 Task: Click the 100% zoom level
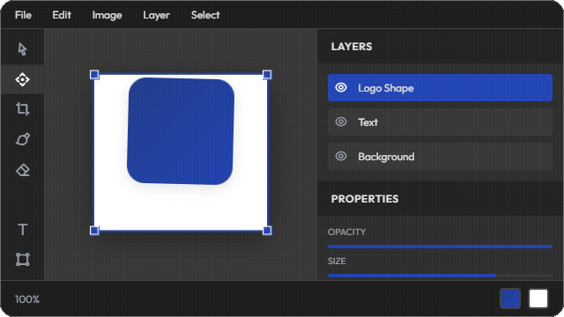pos(27,299)
